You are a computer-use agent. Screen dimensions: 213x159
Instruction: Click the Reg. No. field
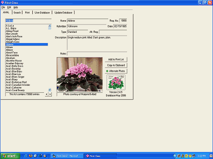(123, 21)
